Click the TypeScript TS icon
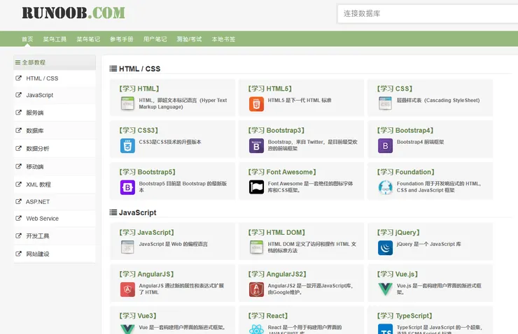This screenshot has height=334, width=518. pos(385,328)
